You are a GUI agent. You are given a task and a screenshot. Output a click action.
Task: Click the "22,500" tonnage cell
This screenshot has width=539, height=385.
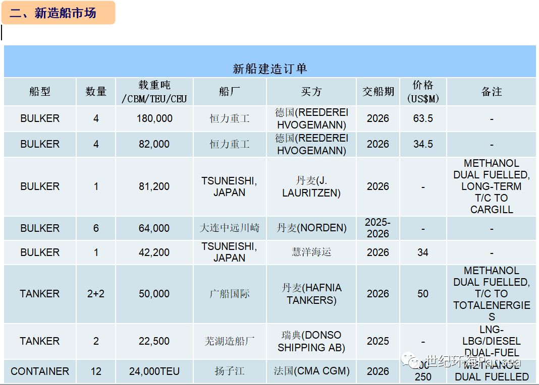click(x=154, y=341)
